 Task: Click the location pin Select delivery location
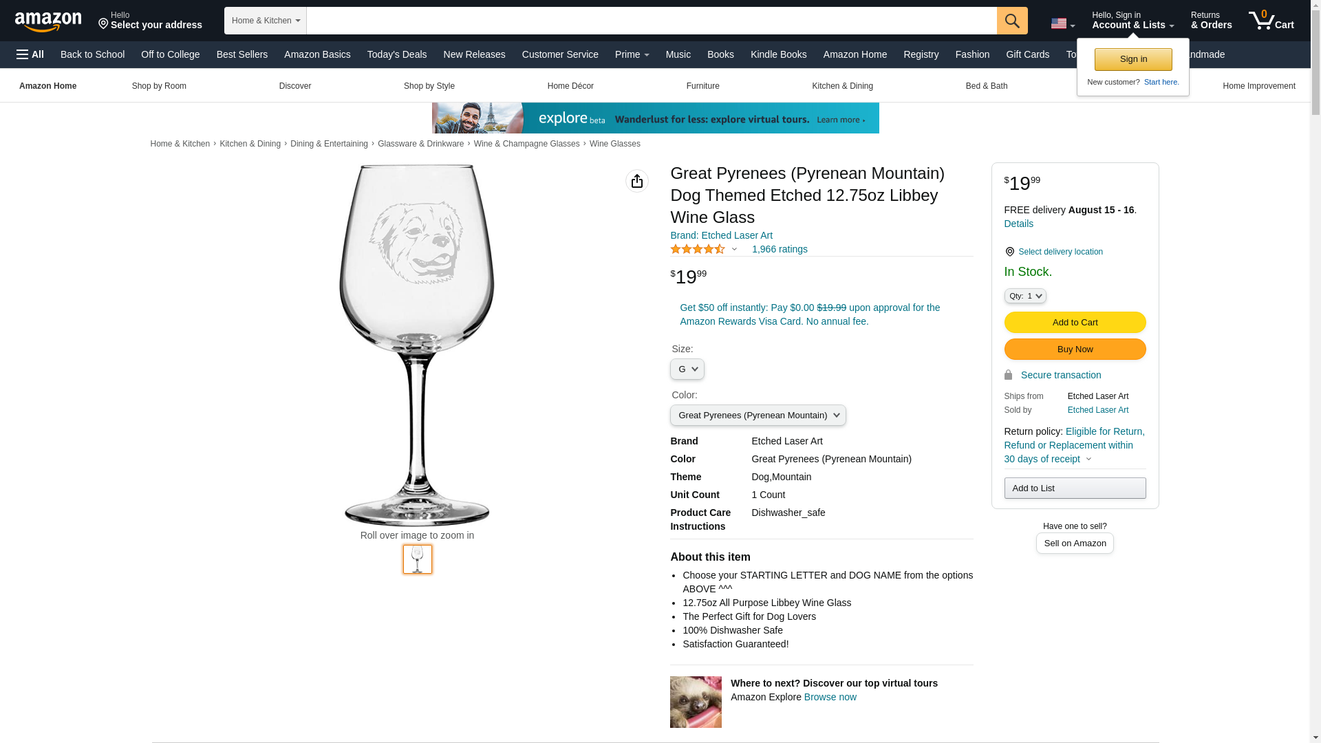pyautogui.click(x=1053, y=252)
